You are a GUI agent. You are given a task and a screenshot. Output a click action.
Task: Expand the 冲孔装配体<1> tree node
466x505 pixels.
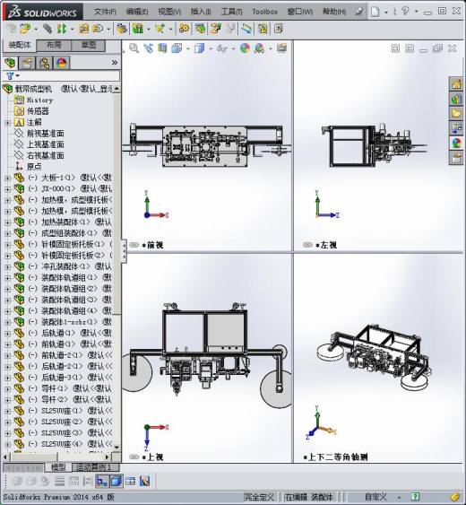click(7, 266)
